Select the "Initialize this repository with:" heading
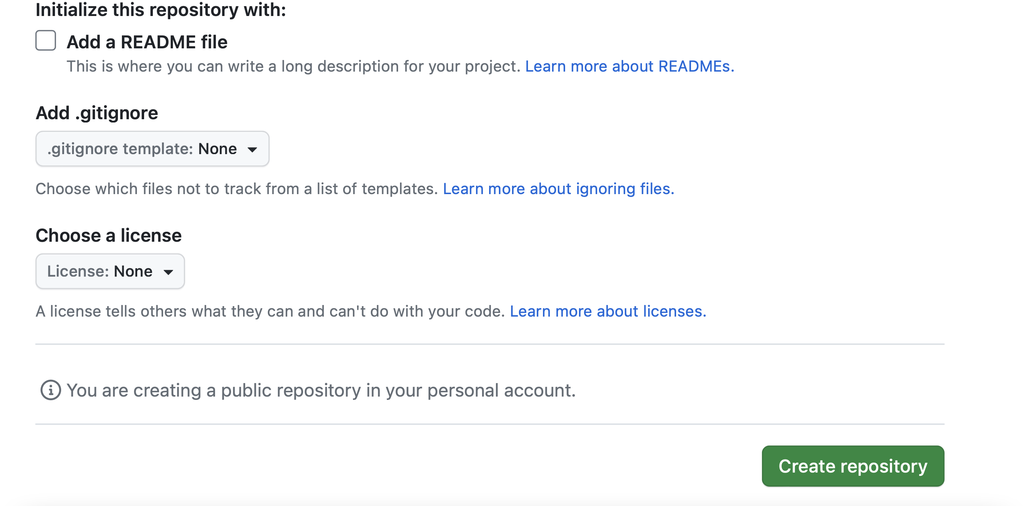This screenshot has width=1024, height=506. point(160,9)
